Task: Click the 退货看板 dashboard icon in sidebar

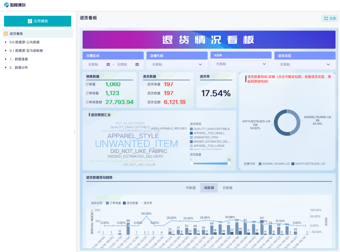Action: pos(6,34)
